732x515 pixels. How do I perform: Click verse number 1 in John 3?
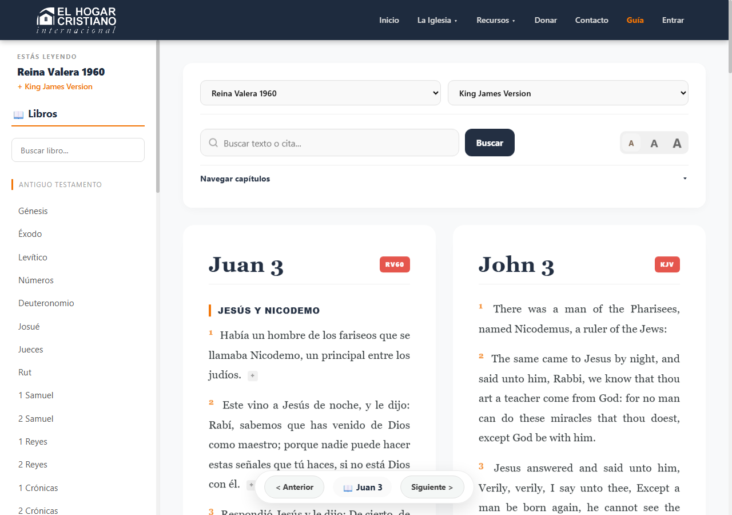(481, 306)
